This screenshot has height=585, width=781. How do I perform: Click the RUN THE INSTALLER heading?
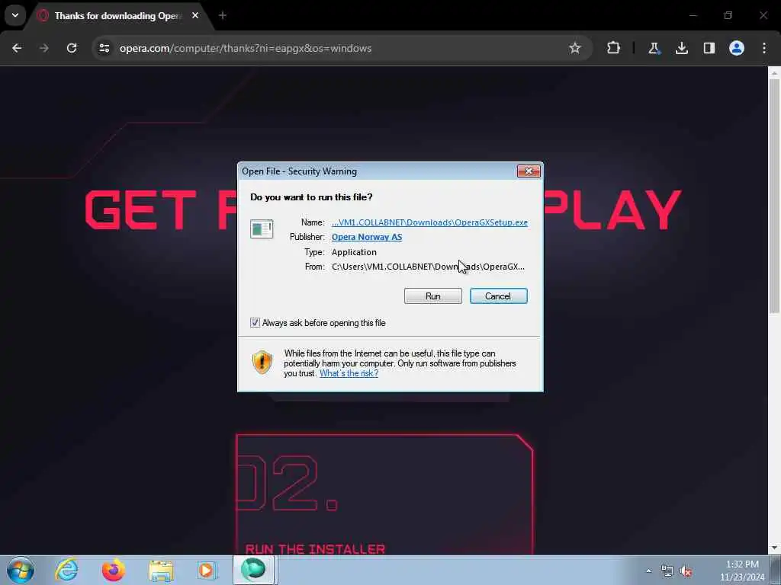point(315,549)
